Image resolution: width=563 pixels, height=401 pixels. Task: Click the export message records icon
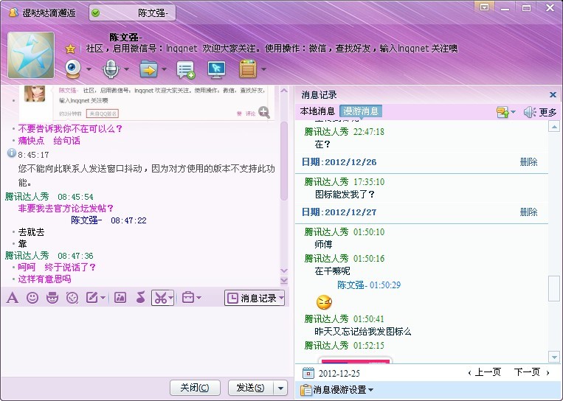[x=502, y=112]
